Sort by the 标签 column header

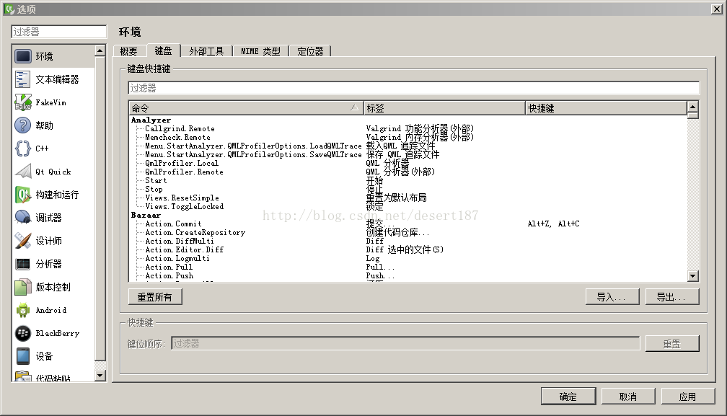click(444, 108)
